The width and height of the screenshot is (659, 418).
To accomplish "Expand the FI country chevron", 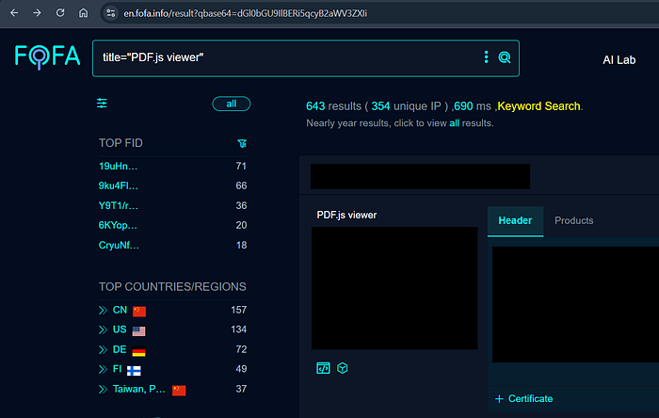I will click(x=103, y=369).
